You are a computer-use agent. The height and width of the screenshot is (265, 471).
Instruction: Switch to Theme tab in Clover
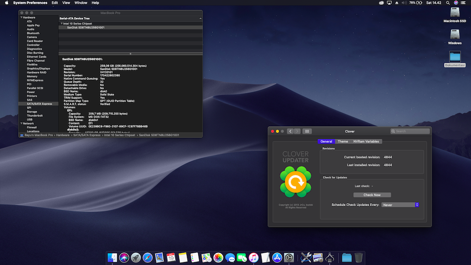coord(343,141)
